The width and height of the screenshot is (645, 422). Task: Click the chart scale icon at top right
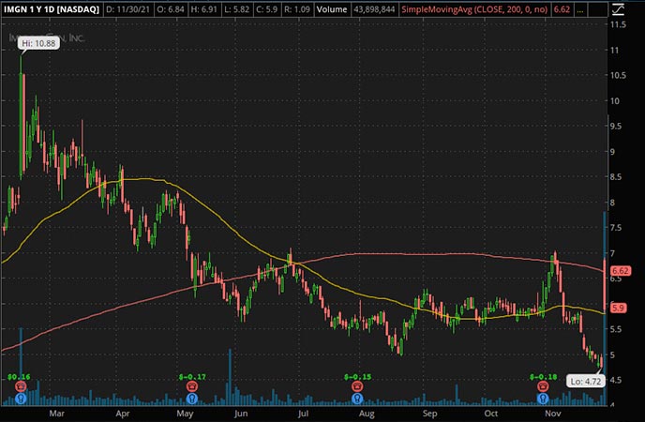pos(617,9)
